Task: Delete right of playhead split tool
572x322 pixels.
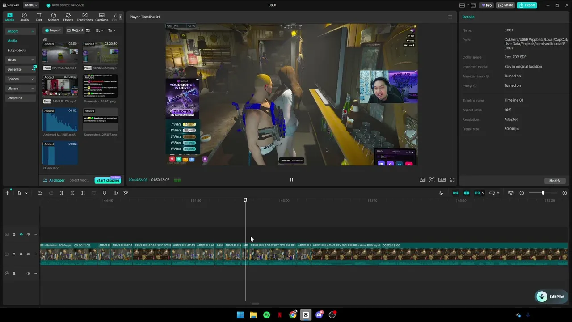Action: pyautogui.click(x=83, y=193)
